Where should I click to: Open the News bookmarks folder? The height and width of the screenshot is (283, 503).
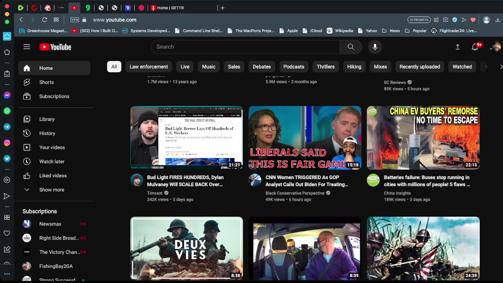tap(391, 31)
